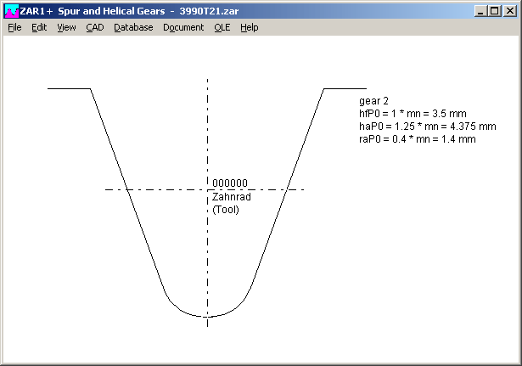Screen dimensions: 522x366
Task: Open the OLE menu
Action: pos(222,27)
